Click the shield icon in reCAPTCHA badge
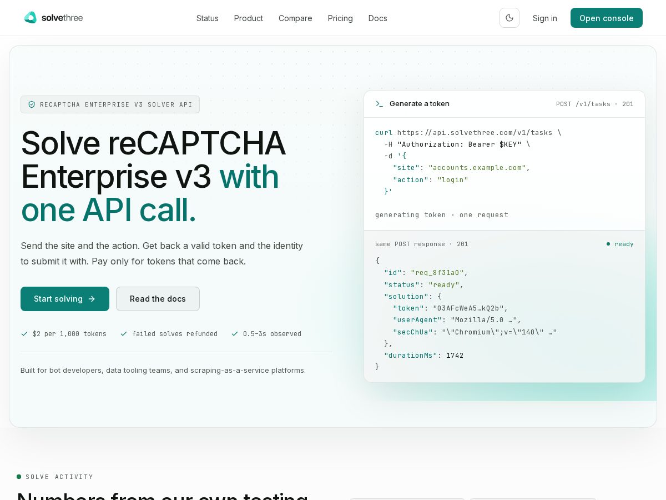Viewport: 666px width, 500px height. click(x=32, y=104)
